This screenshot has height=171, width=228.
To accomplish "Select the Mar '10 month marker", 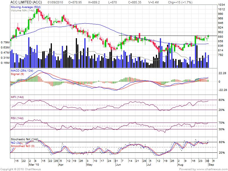I will 34,165.
